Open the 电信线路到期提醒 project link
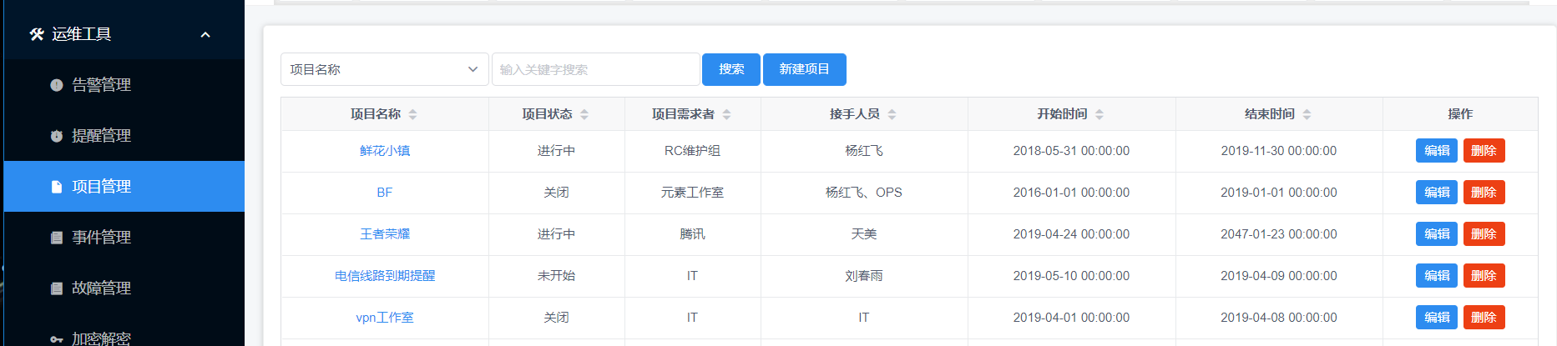Screen dimensions: 1557x346 pos(385,276)
